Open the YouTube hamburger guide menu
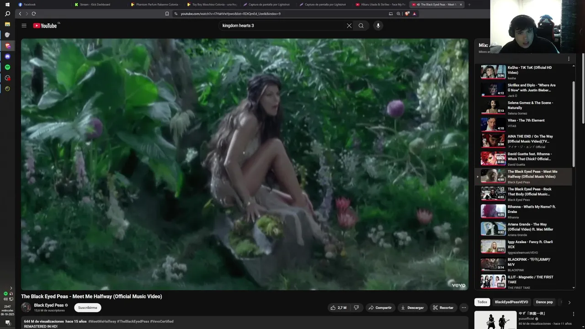This screenshot has height=329, width=585. [x=24, y=26]
